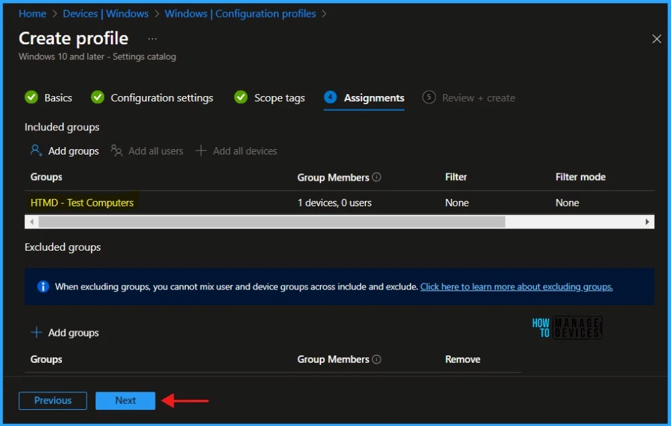Go to the Basics step
This screenshot has width=671, height=426.
click(58, 98)
